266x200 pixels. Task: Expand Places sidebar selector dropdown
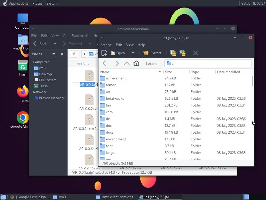[54, 54]
